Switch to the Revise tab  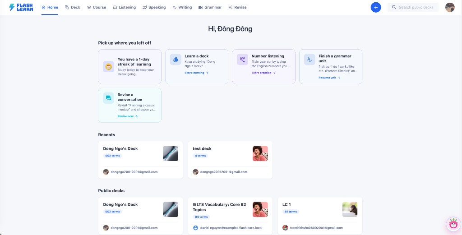(x=237, y=7)
